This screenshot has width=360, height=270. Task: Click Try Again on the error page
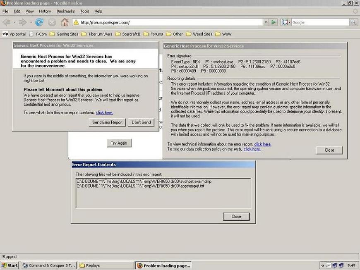pyautogui.click(x=119, y=143)
